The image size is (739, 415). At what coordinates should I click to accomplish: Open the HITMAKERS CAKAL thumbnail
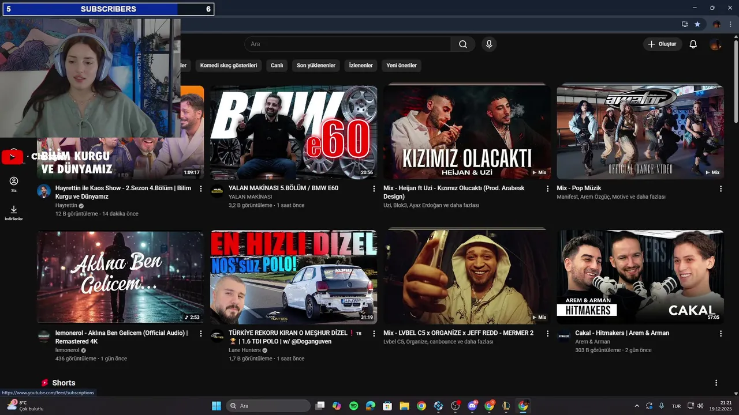pyautogui.click(x=640, y=277)
